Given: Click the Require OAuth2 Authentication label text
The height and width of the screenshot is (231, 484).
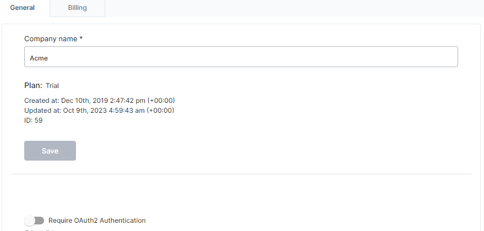Looking at the screenshot, I should (x=97, y=221).
